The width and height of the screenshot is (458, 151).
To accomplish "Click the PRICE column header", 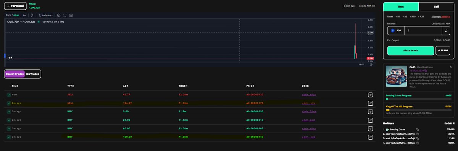I will click(251, 86).
